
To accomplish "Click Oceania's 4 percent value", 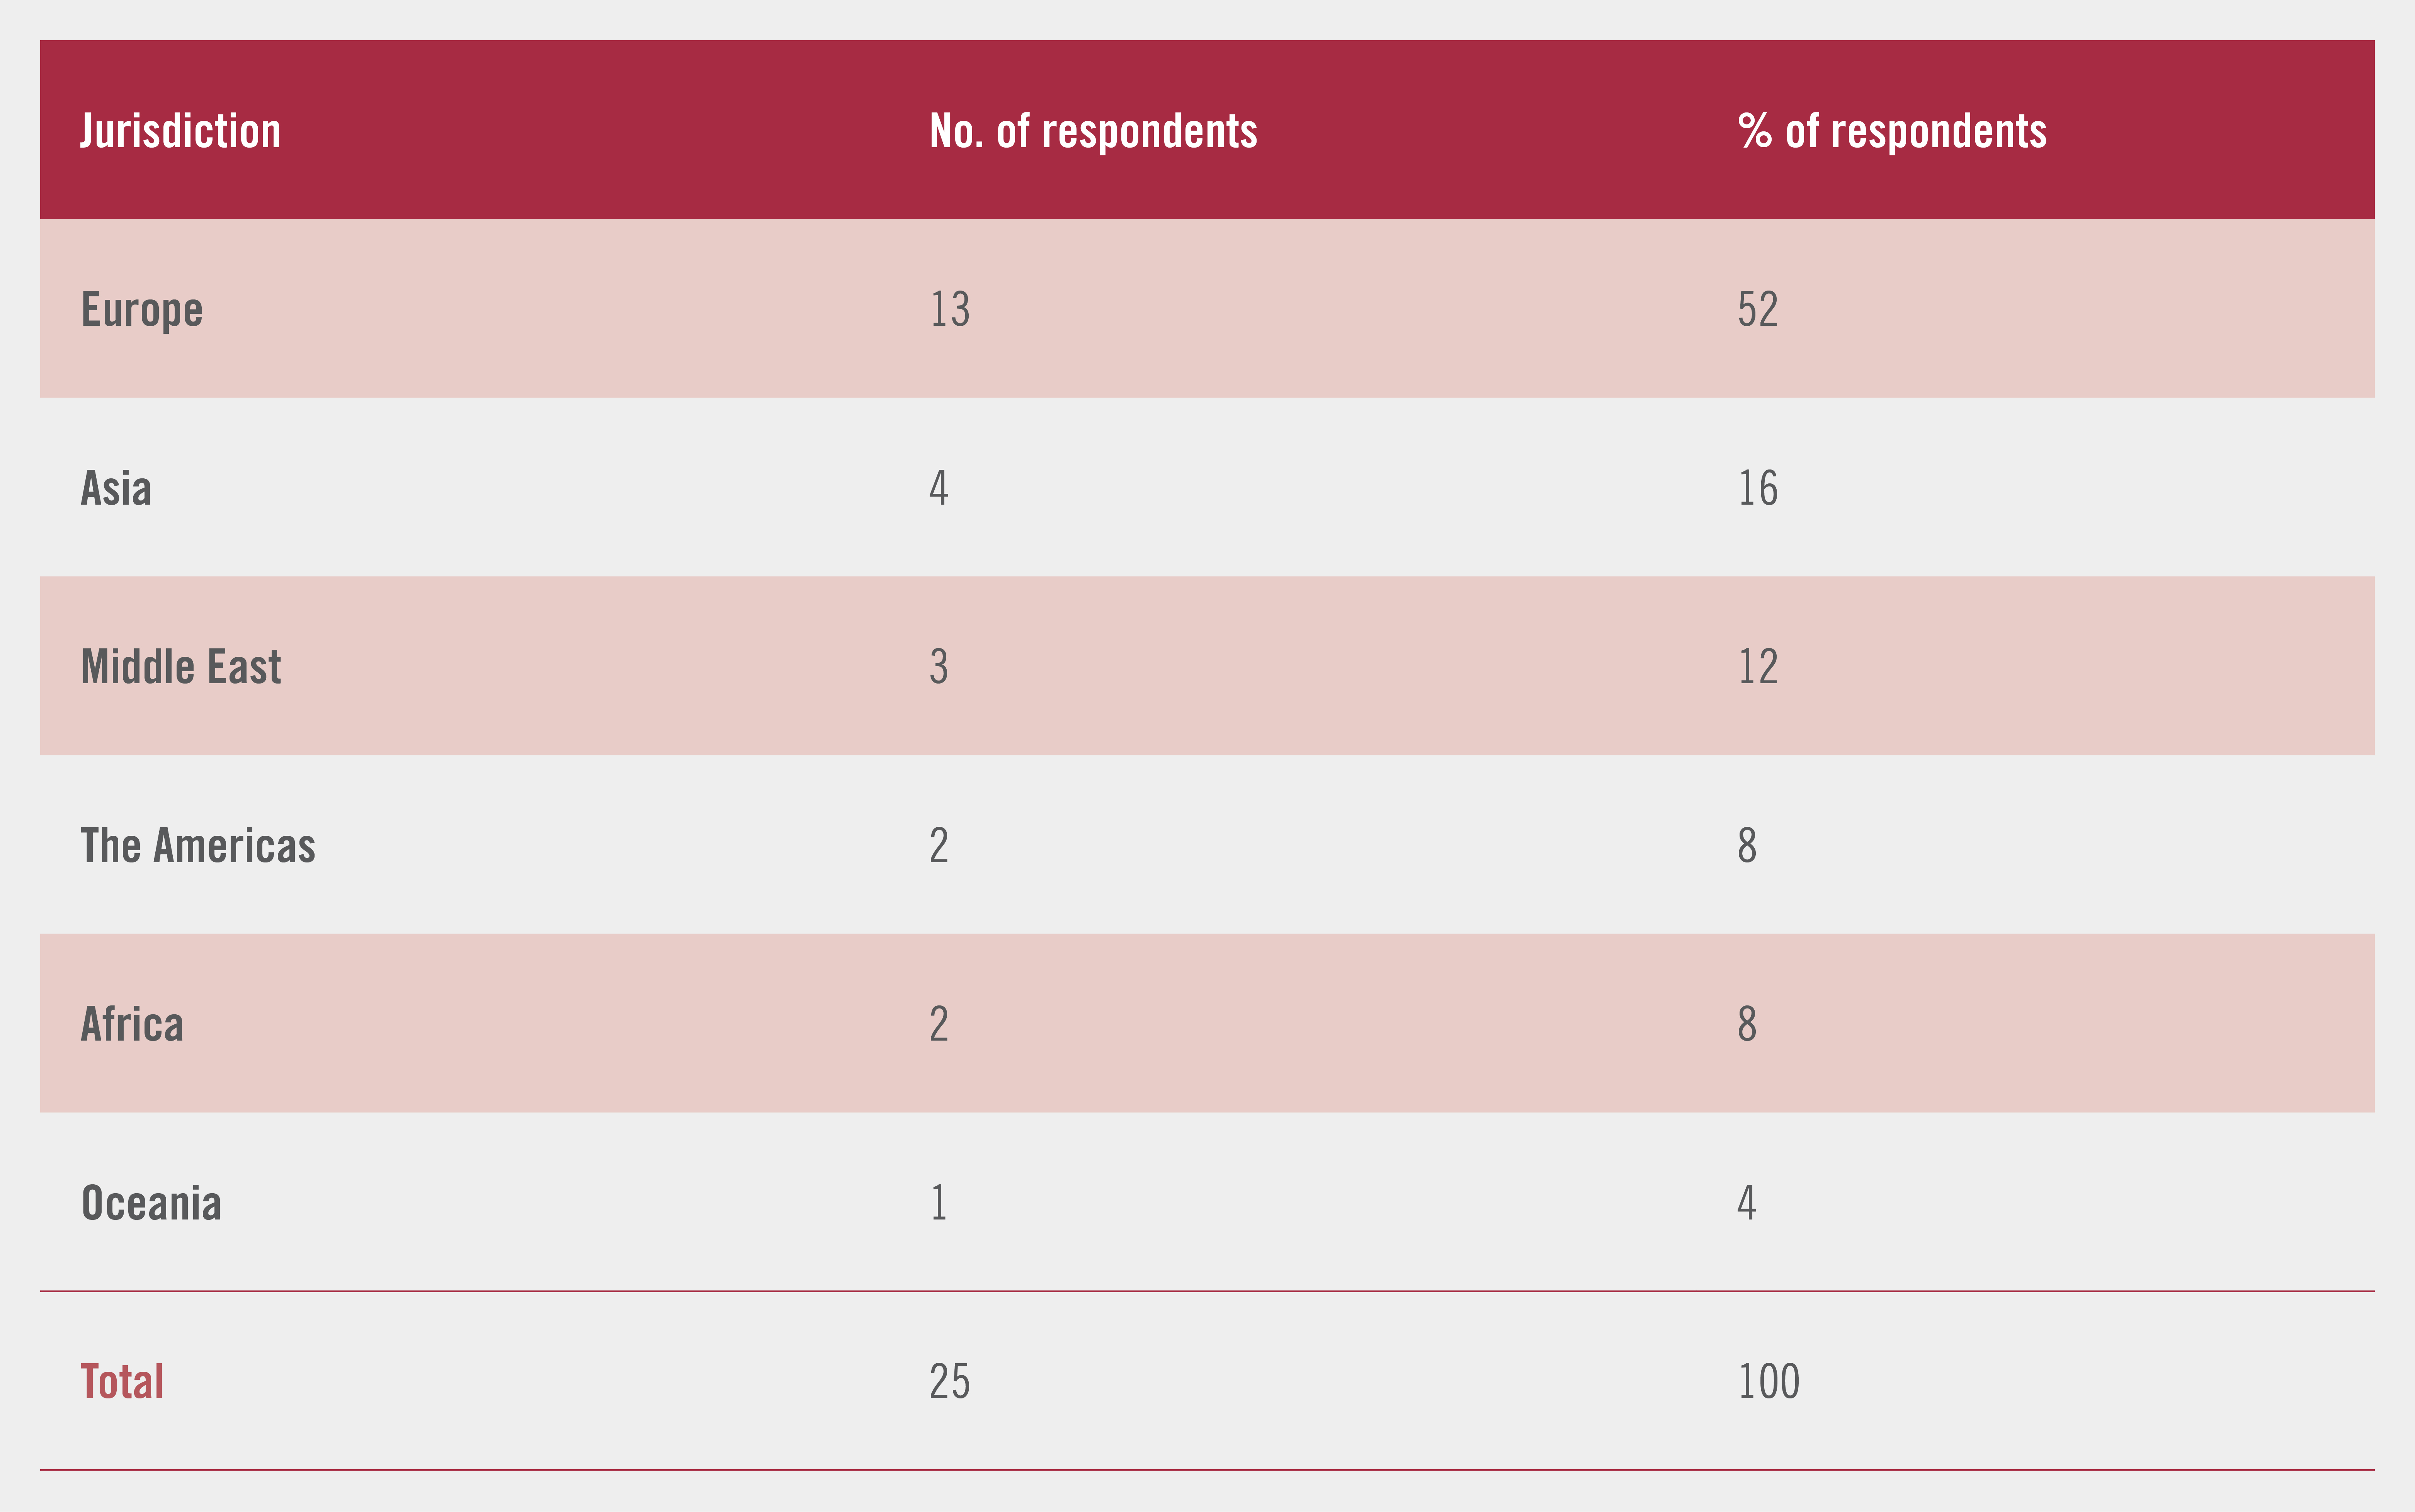I will coord(1746,1203).
